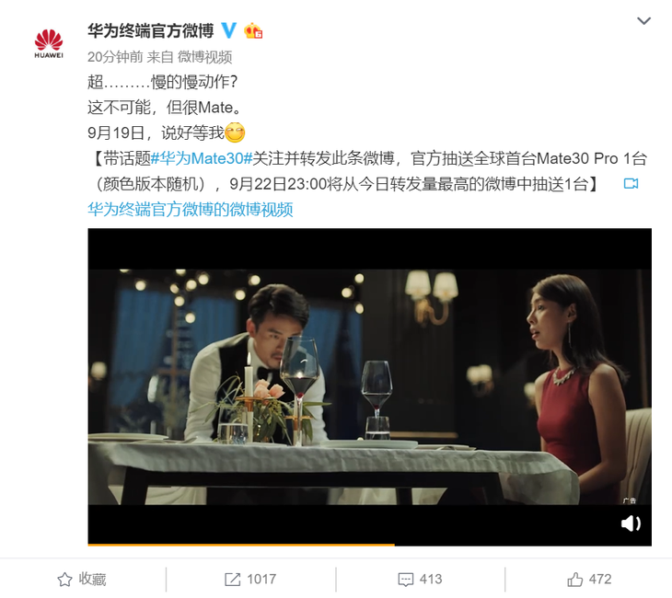This screenshot has width=672, height=598.
Task: Repost using the share icon
Action: pos(233,580)
